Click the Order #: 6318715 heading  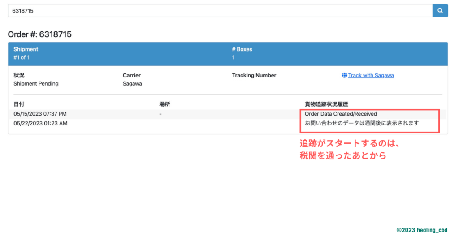(39, 34)
